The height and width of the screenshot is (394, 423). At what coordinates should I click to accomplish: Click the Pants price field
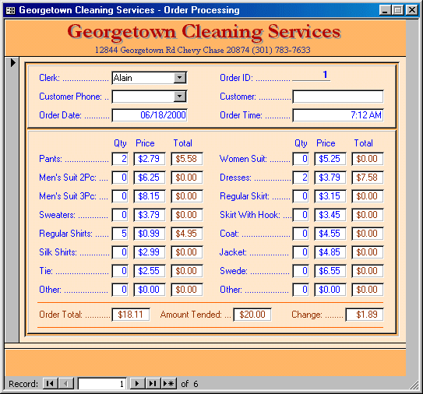tap(150, 159)
